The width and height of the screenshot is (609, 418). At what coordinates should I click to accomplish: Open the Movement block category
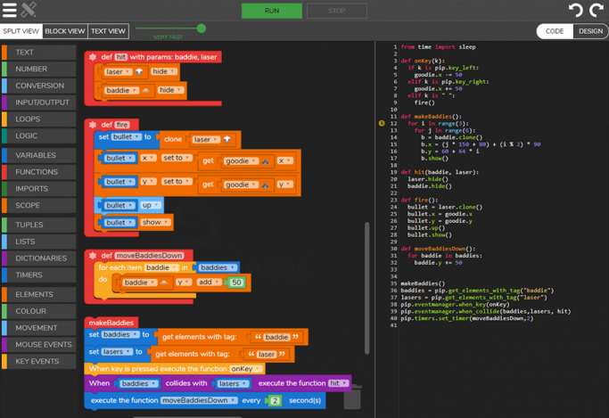tap(39, 327)
